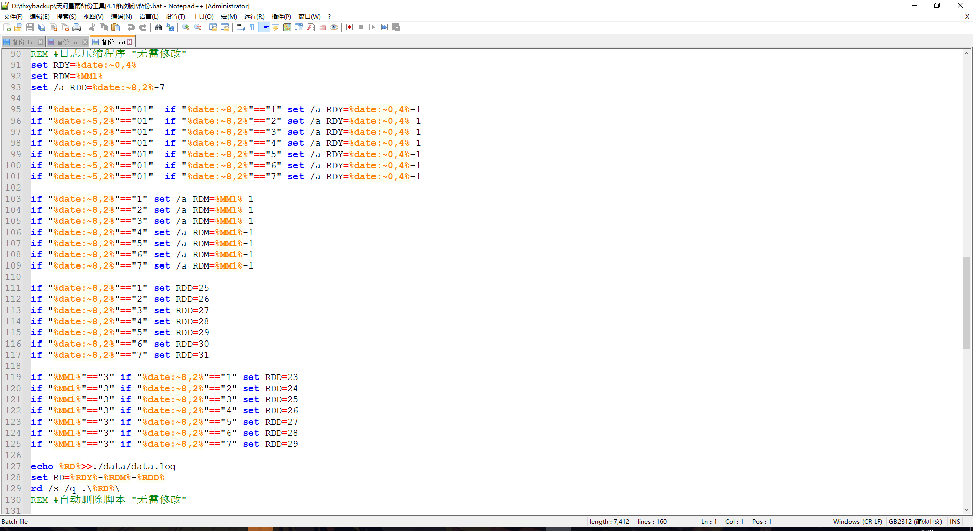The image size is (973, 531).
Task: Click the Copy toolbar icon
Action: click(104, 27)
